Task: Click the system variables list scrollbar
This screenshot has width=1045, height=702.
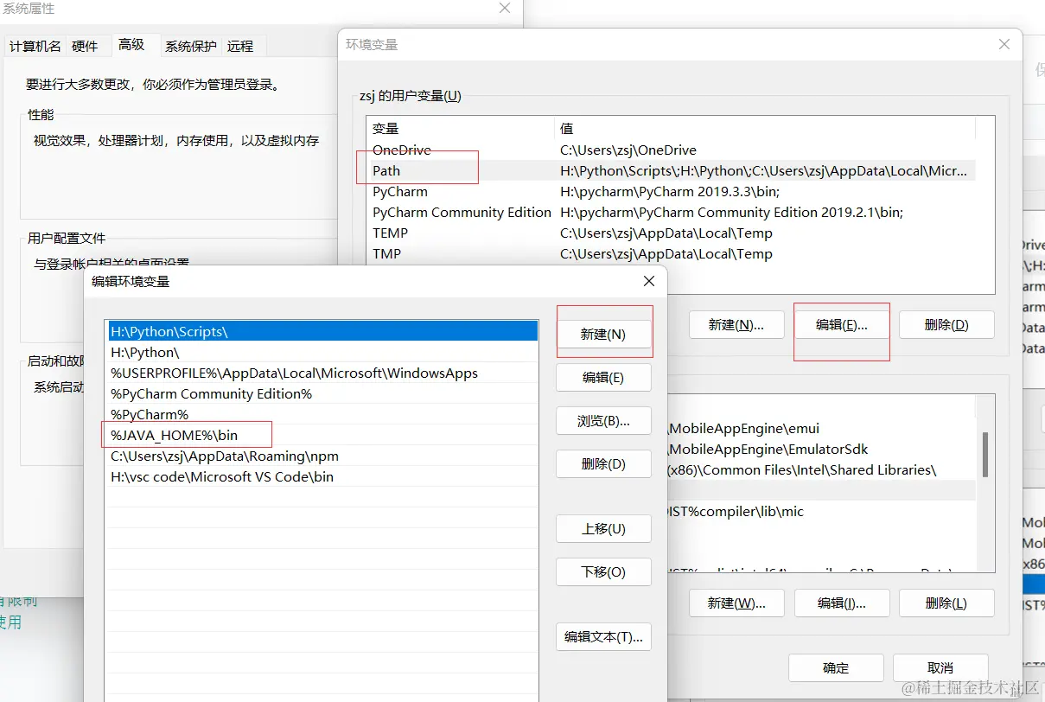Action: point(985,456)
